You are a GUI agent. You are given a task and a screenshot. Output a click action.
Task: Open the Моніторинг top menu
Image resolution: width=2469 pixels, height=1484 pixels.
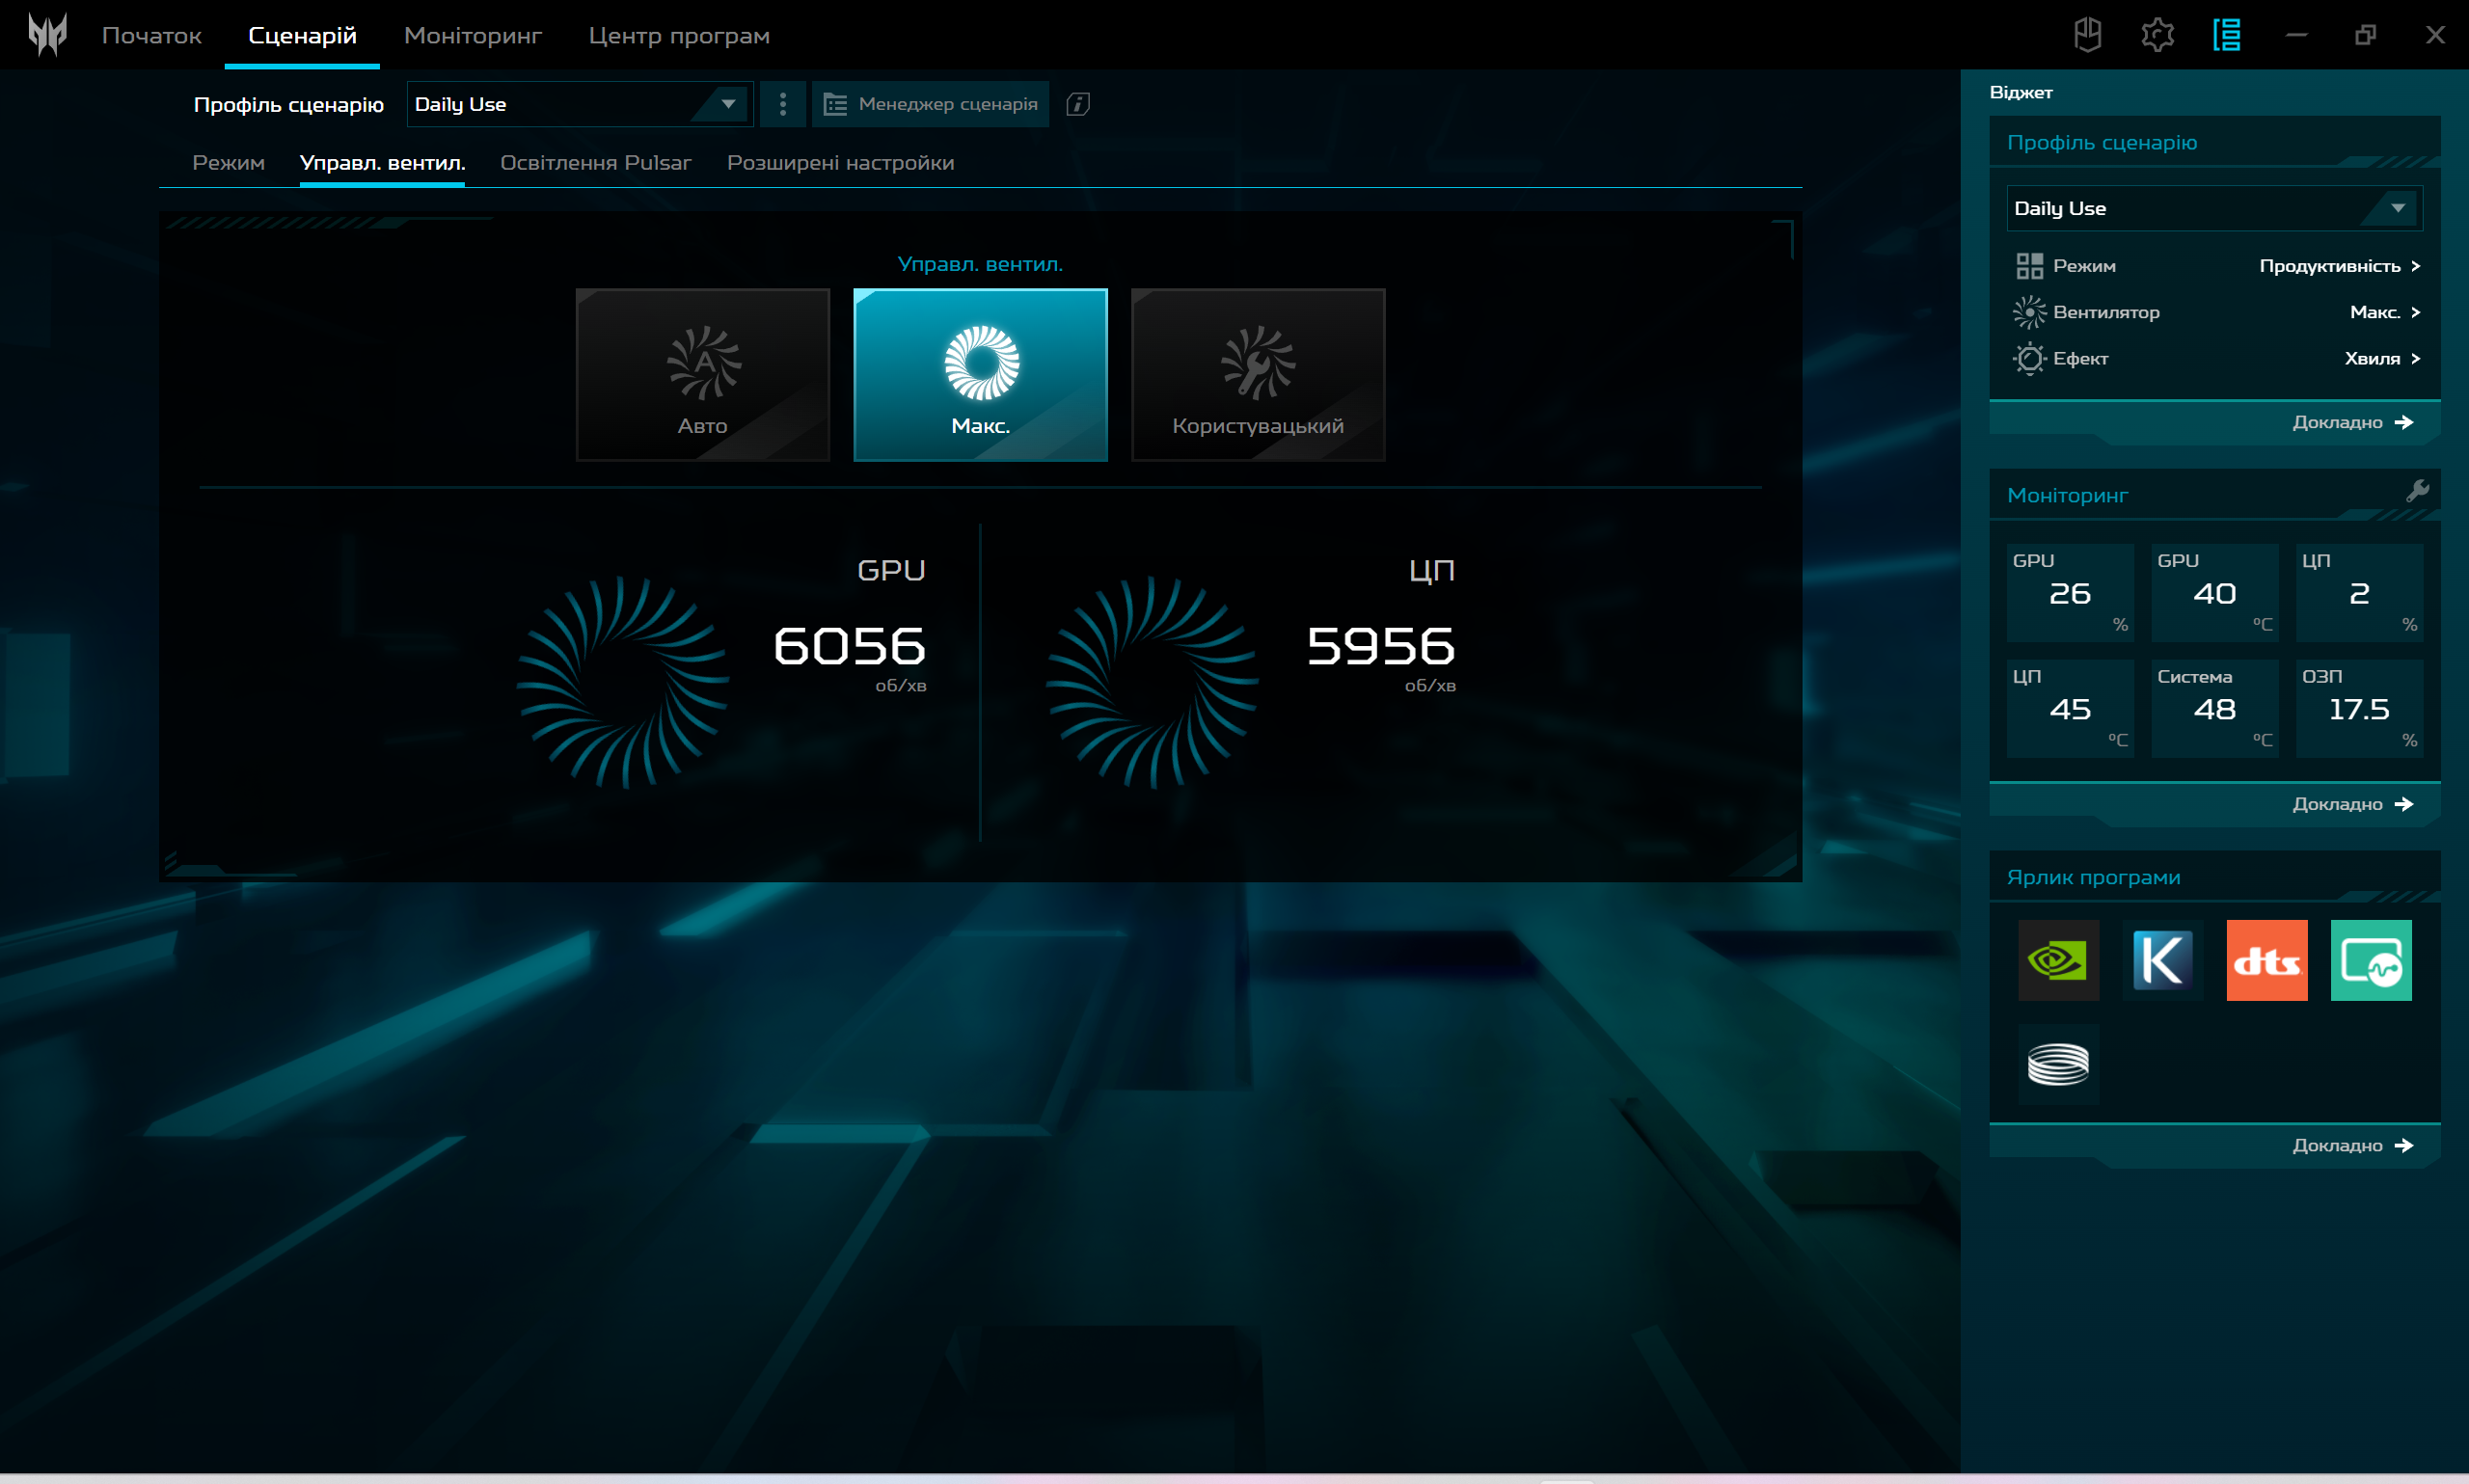[472, 35]
